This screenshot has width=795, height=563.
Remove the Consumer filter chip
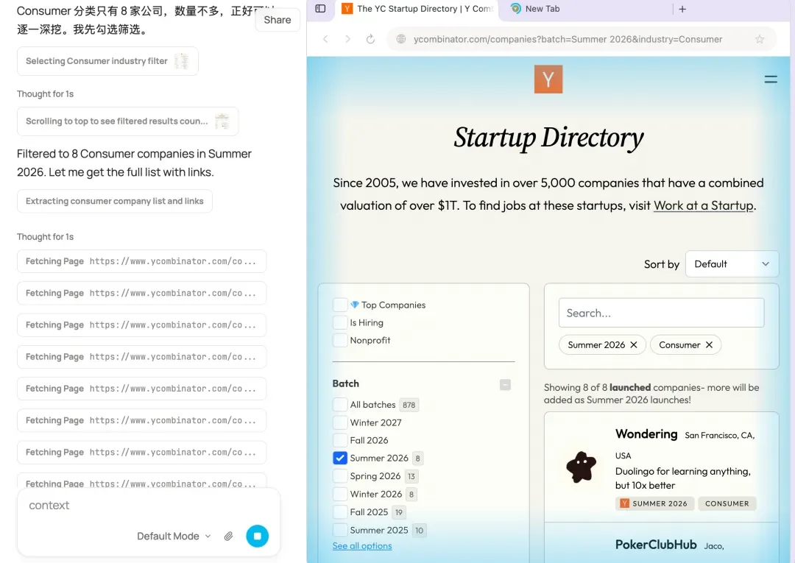(710, 344)
